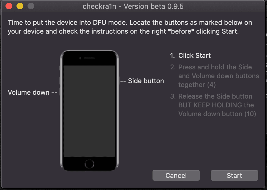267x190 pixels.
Task: Click the iPhone front camera dot
Action: tap(80, 58)
